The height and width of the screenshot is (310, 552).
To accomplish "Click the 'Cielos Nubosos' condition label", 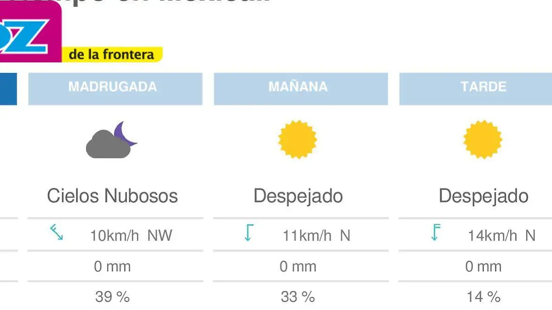I will 113,196.
